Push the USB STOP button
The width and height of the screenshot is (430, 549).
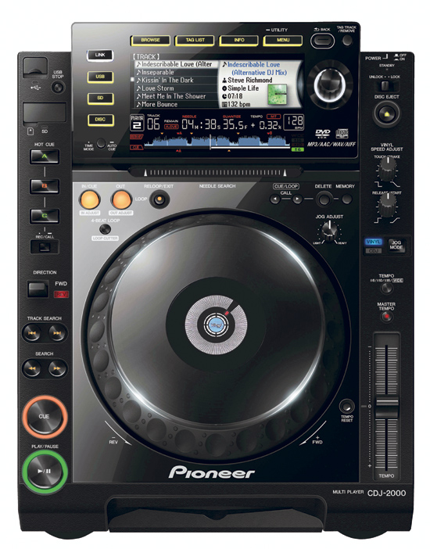point(58,87)
